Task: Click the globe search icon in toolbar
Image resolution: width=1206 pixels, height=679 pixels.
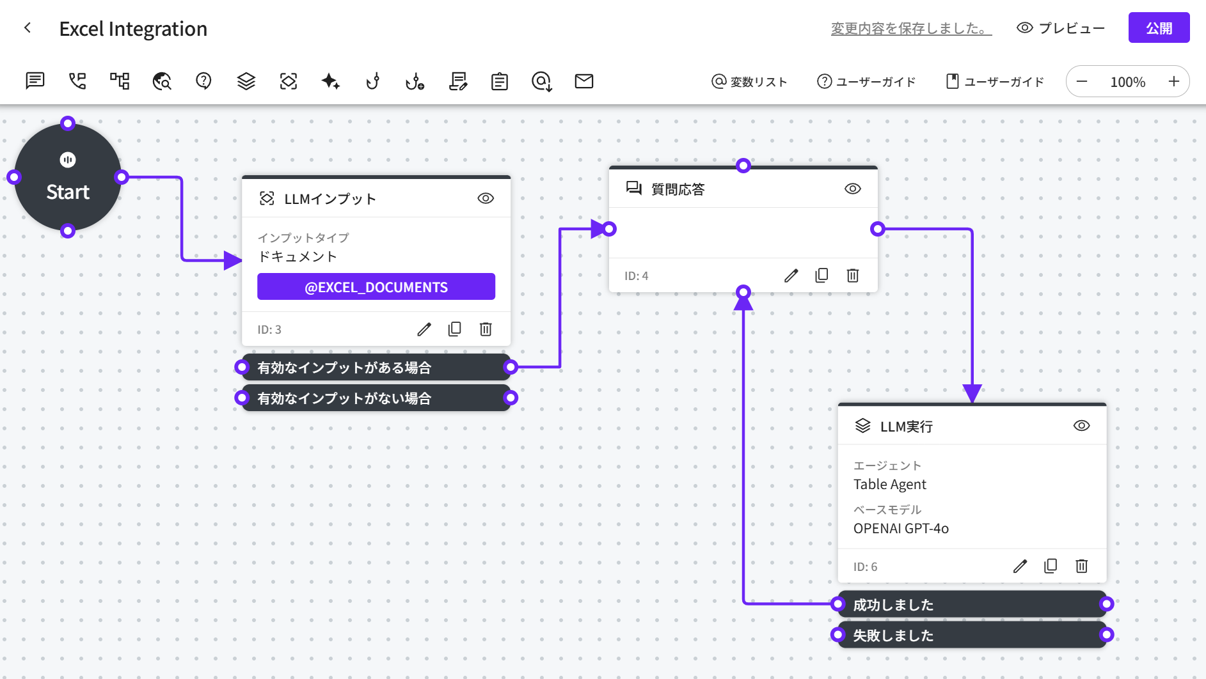Action: tap(162, 81)
